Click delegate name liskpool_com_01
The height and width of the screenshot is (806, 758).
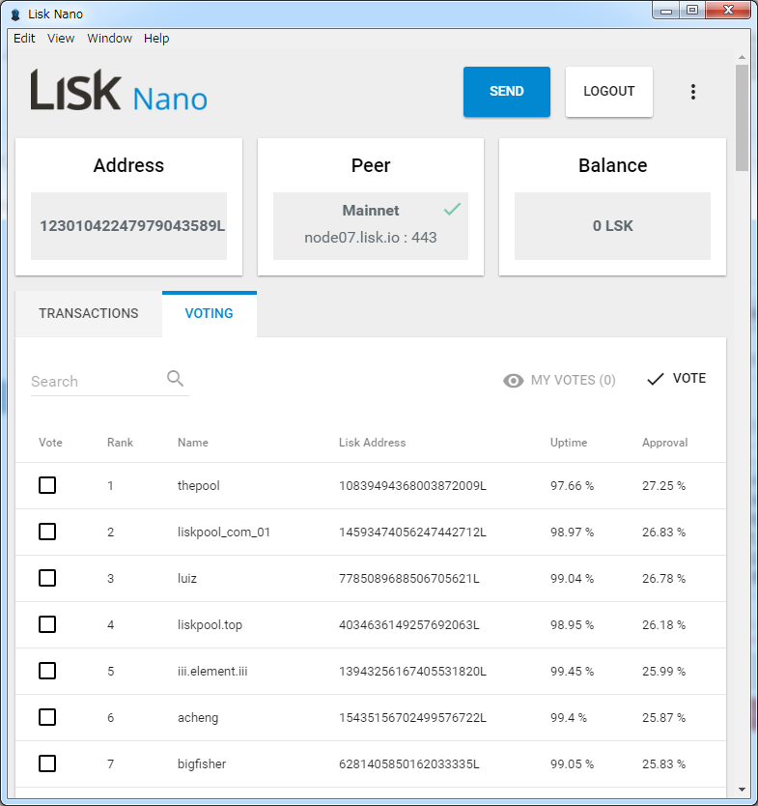pos(223,533)
